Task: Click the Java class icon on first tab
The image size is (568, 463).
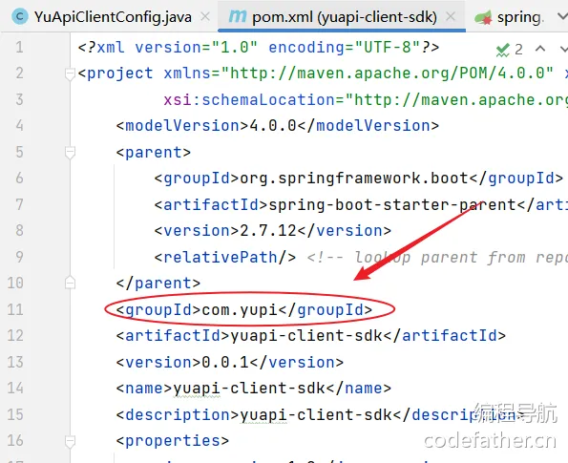Action: coord(20,16)
